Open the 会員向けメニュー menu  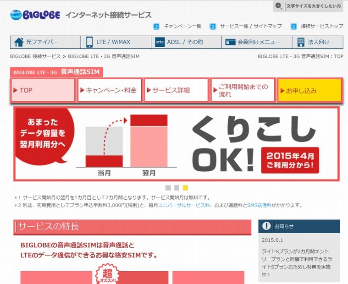pos(257,42)
